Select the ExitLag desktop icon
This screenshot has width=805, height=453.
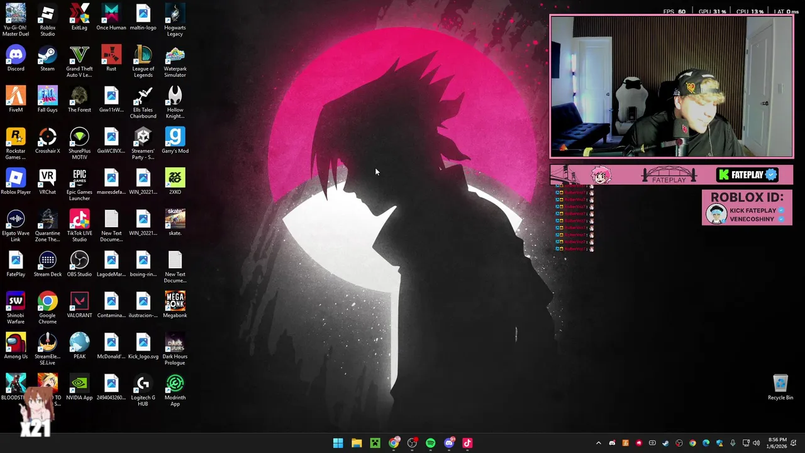pyautogui.click(x=79, y=17)
